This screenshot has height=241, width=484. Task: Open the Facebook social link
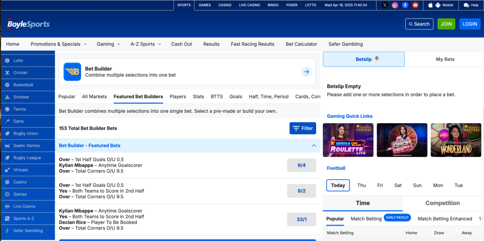[405, 5]
